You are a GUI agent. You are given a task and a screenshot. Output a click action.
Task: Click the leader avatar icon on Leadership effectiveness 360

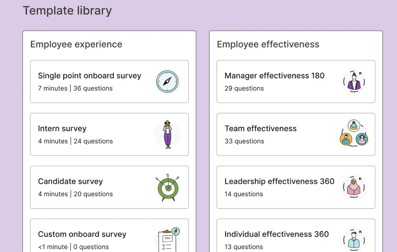(354, 187)
